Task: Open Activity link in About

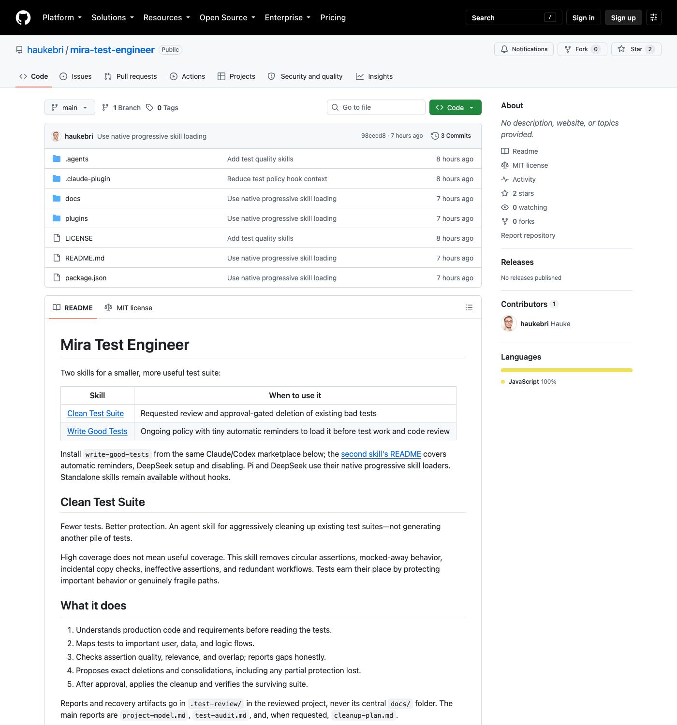Action: click(x=518, y=179)
